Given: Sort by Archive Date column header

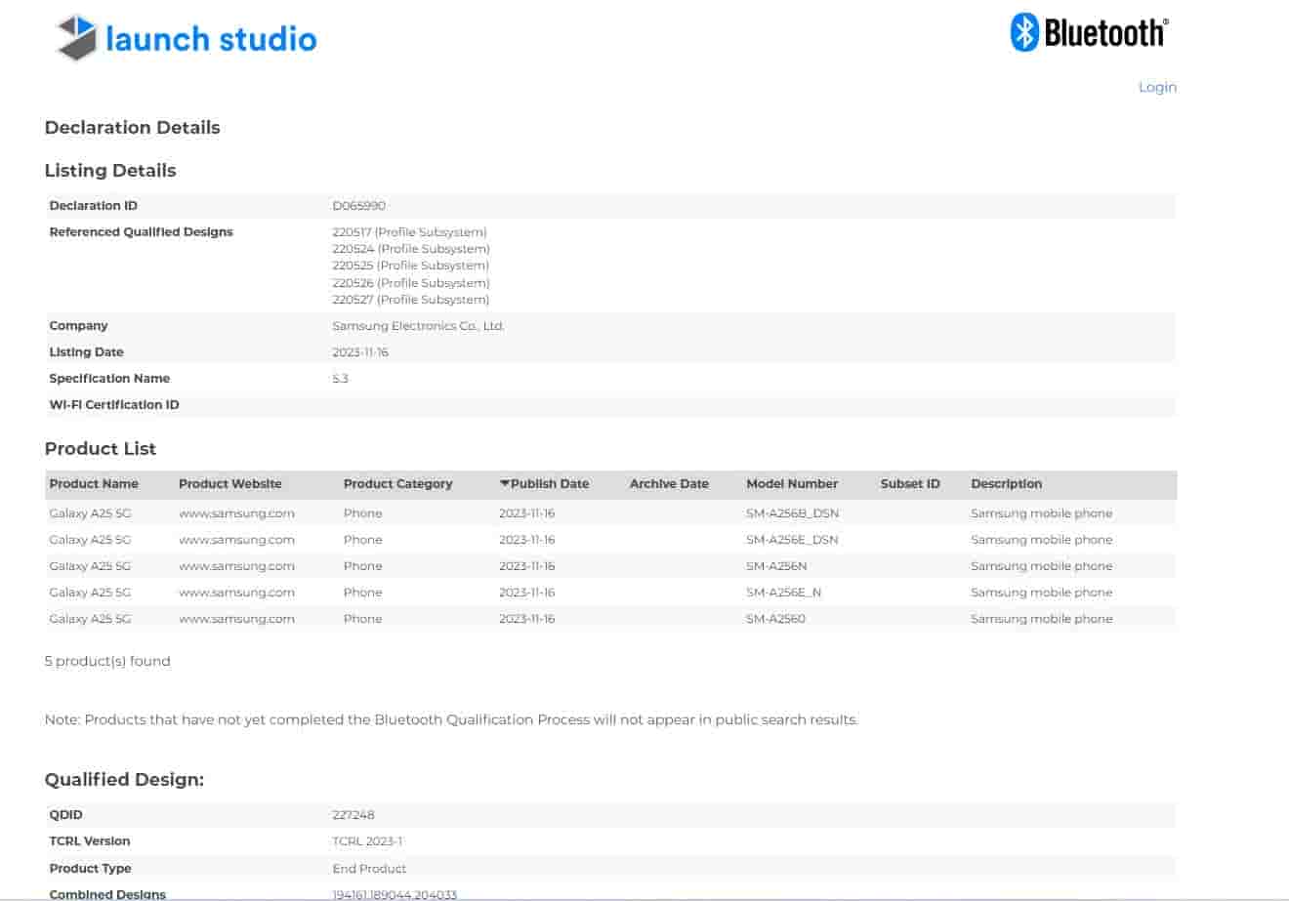Looking at the screenshot, I should tap(669, 483).
